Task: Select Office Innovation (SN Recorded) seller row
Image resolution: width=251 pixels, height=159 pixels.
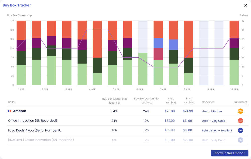Action: pos(128,121)
